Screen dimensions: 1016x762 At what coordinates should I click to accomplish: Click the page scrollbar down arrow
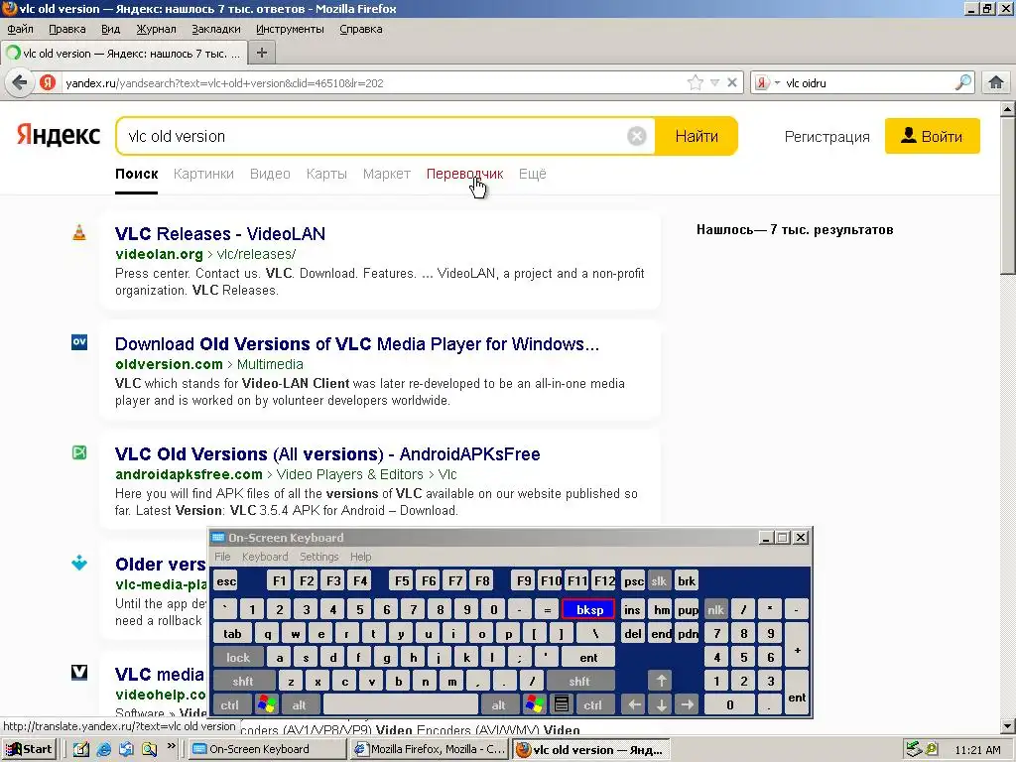tap(1008, 726)
